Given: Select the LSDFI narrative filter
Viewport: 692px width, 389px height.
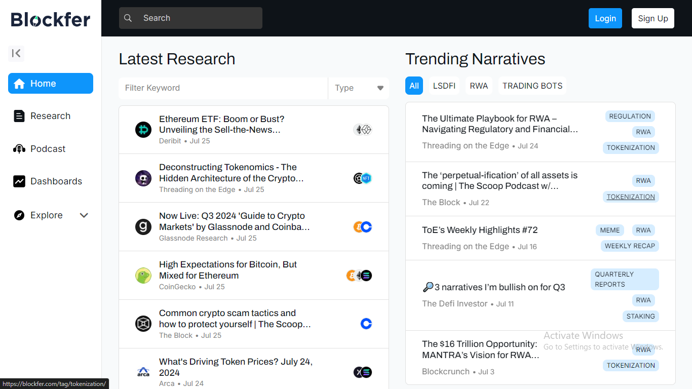Looking at the screenshot, I should pyautogui.click(x=444, y=86).
